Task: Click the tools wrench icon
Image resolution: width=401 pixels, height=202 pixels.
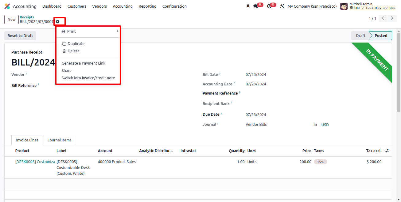Action: pos(282,6)
